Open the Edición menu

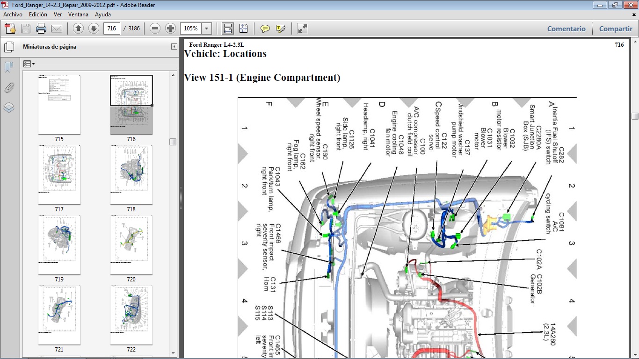point(38,14)
